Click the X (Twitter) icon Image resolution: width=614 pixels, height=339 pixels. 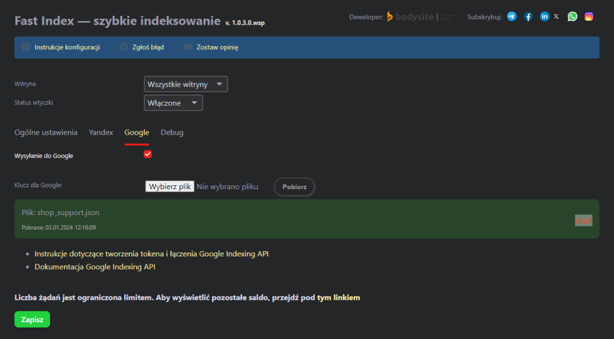pyautogui.click(x=557, y=17)
